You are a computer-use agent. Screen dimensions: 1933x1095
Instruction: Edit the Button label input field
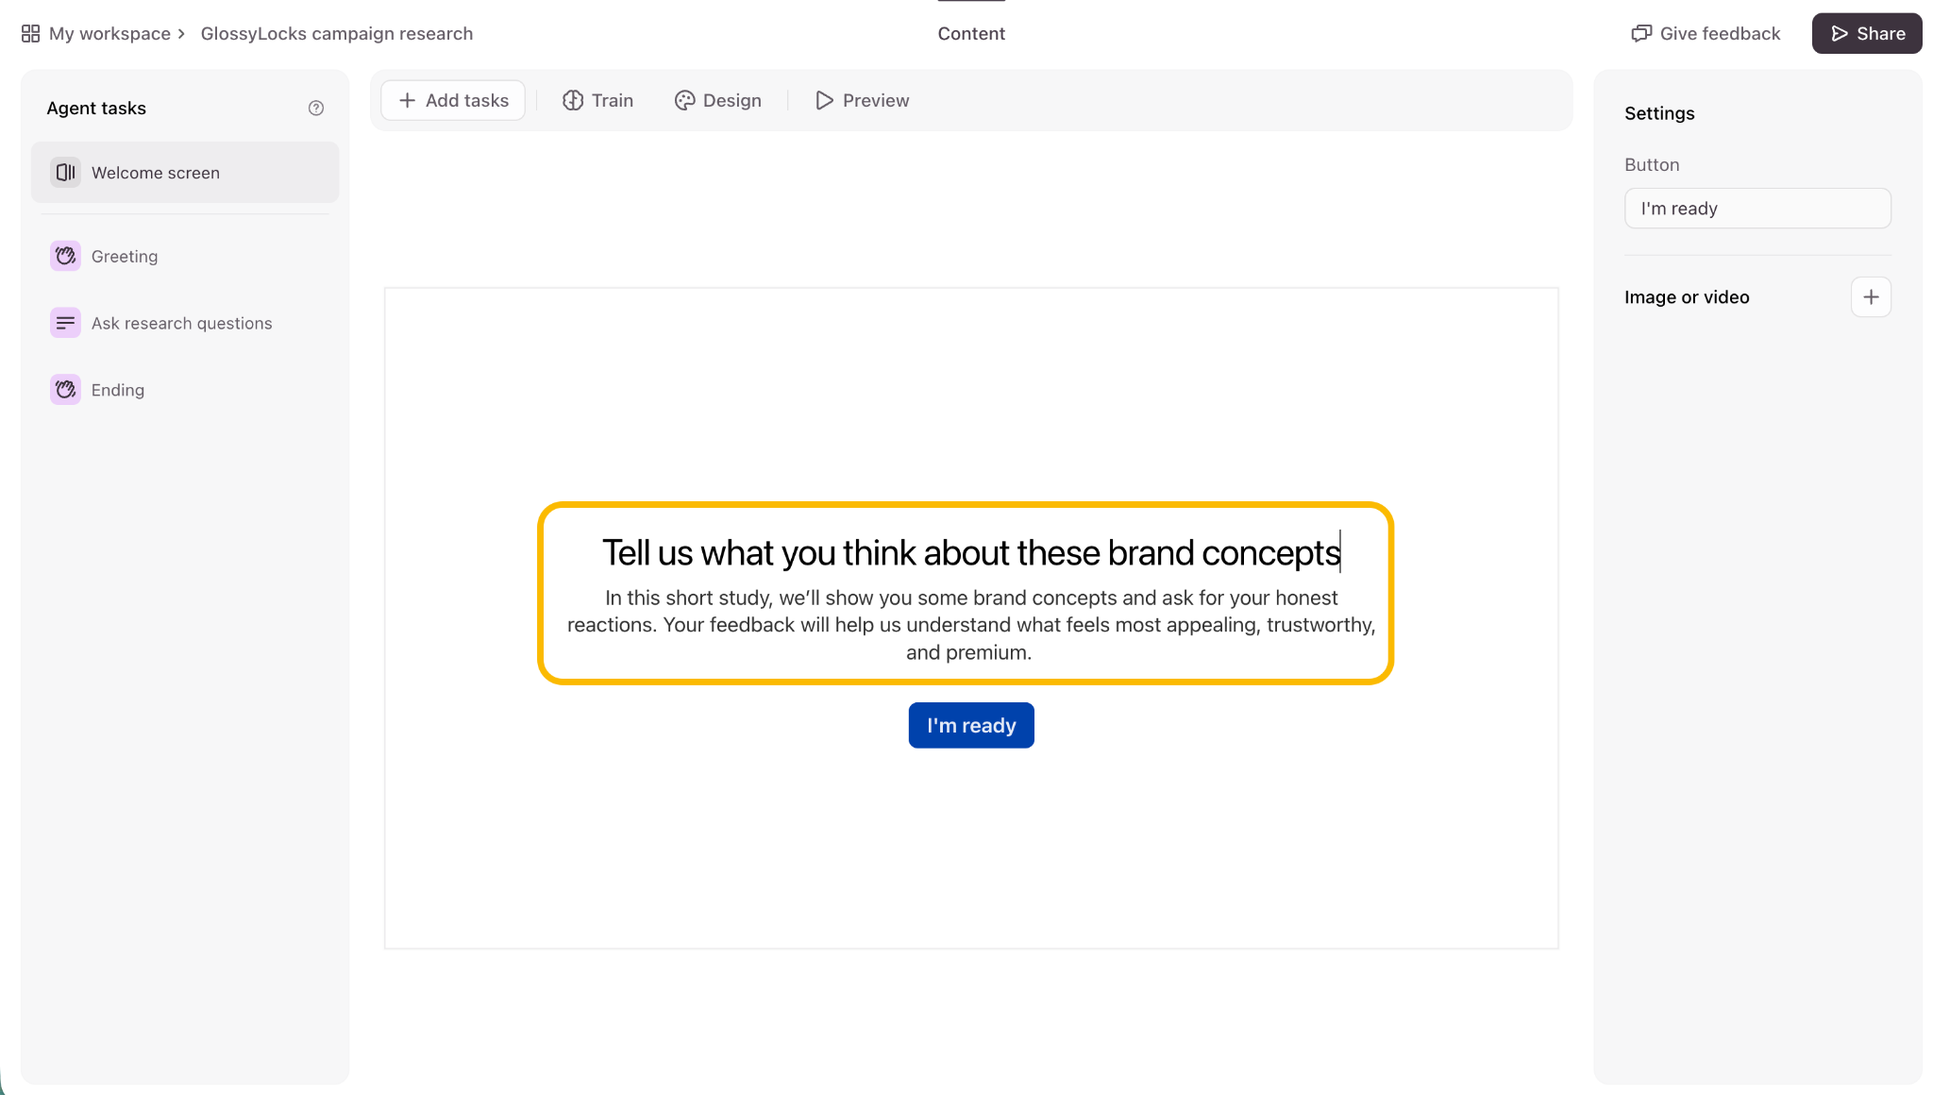(1757, 209)
